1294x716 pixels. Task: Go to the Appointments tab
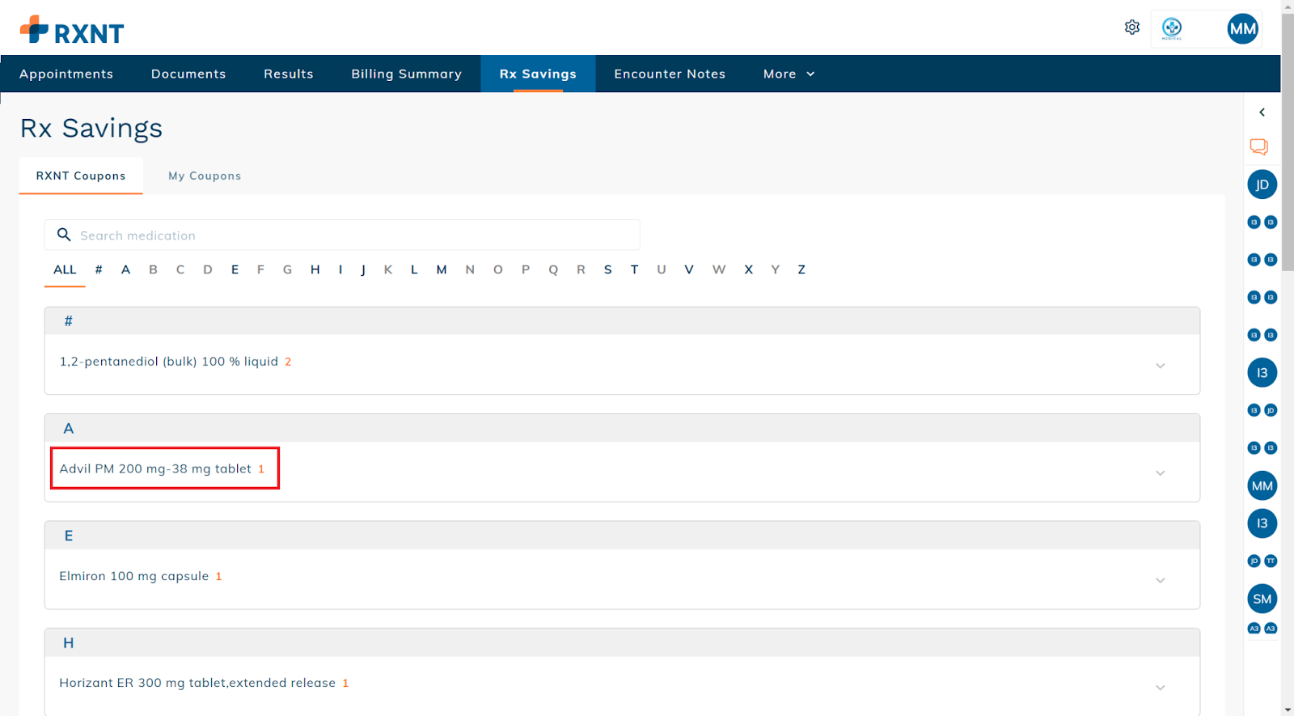click(x=66, y=74)
